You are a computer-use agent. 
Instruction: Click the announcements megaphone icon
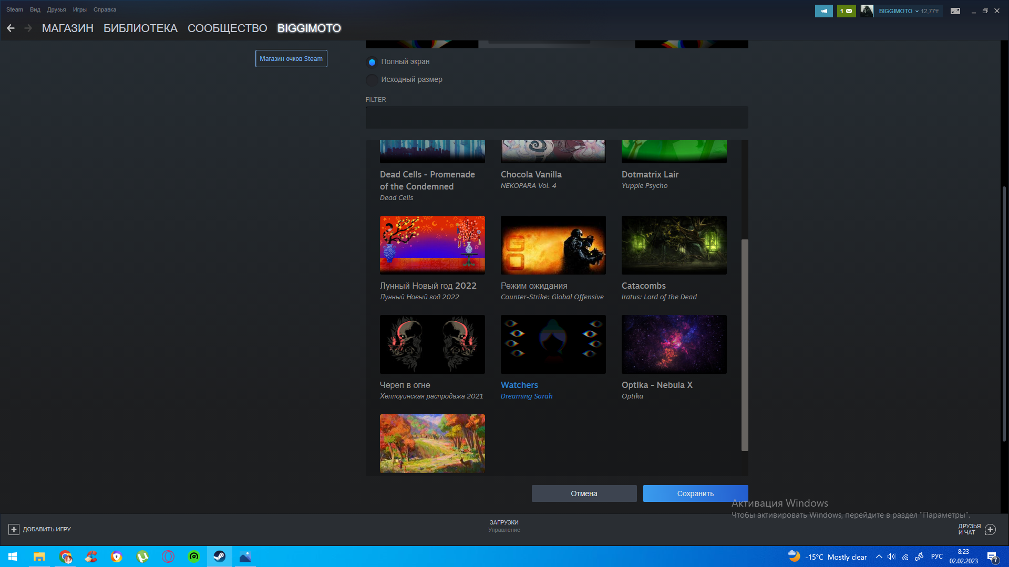(x=823, y=11)
